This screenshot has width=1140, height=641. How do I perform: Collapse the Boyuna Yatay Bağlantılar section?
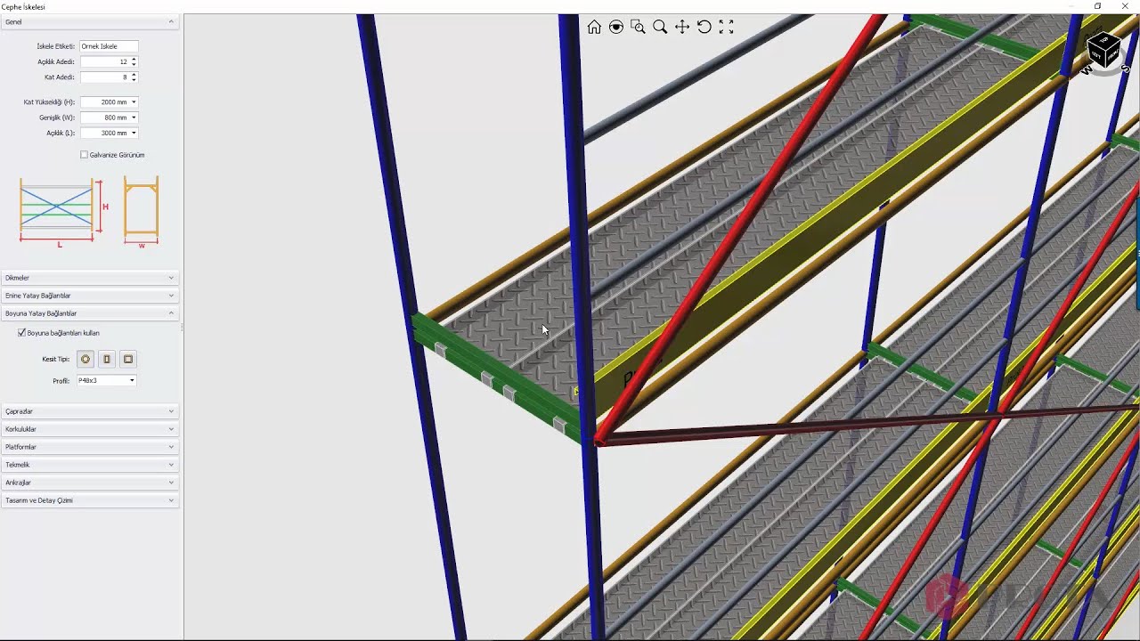pyautogui.click(x=90, y=313)
